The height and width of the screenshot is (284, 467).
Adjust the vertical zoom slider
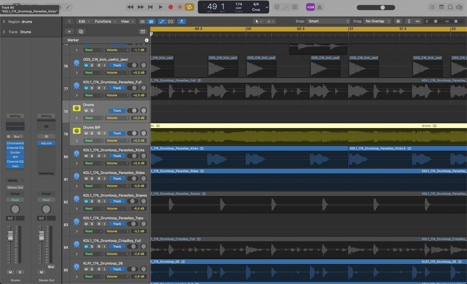pyautogui.click(x=435, y=21)
